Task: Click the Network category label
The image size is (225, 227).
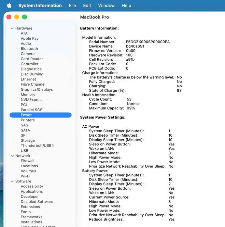Action: [23, 156]
